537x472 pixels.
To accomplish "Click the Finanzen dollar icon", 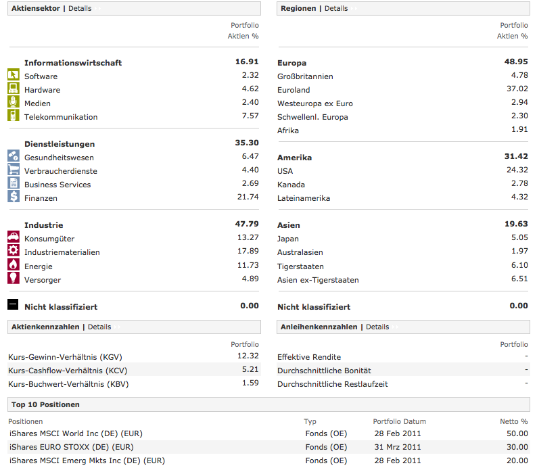I will click(x=13, y=197).
